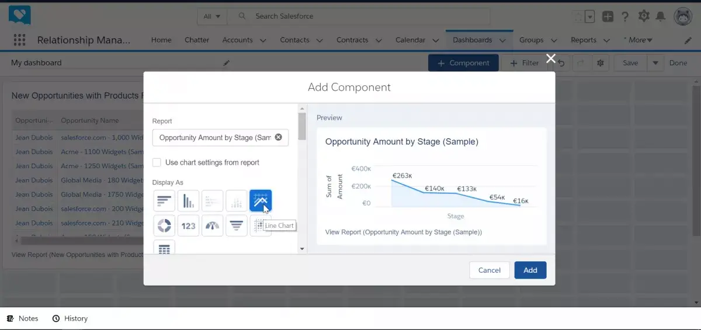Expand the Calendar tab dropdown
This screenshot has height=330, width=701.
[x=435, y=40]
